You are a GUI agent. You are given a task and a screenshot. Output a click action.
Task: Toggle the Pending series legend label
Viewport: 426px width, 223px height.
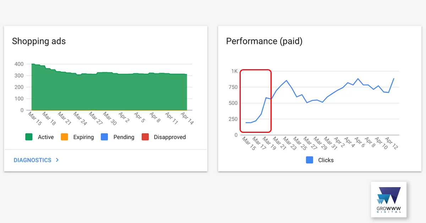point(124,137)
